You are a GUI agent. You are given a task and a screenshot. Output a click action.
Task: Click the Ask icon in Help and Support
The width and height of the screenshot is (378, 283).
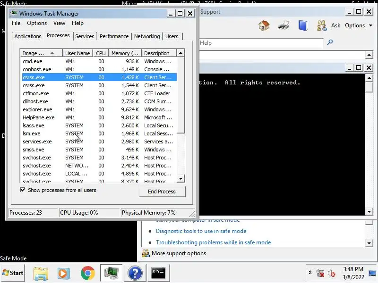322,25
